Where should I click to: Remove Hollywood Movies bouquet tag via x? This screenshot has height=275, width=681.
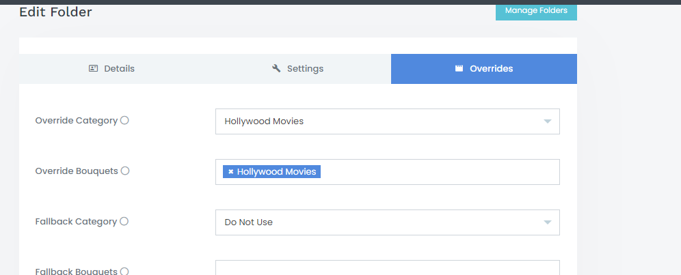point(230,172)
